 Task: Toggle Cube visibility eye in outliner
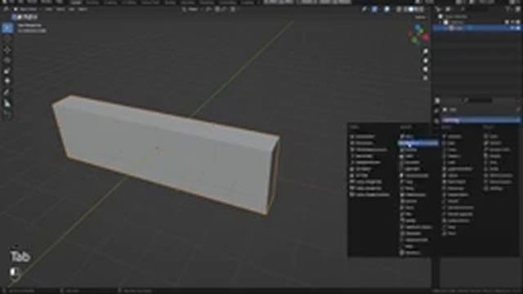click(512, 29)
